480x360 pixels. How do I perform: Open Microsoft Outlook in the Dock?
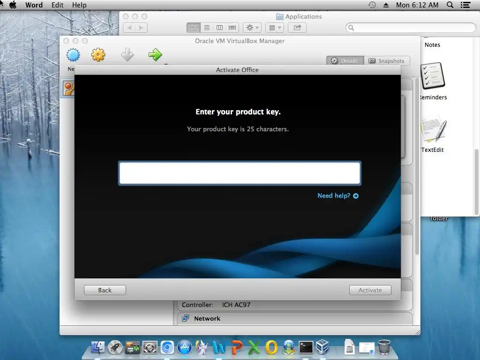[271, 347]
